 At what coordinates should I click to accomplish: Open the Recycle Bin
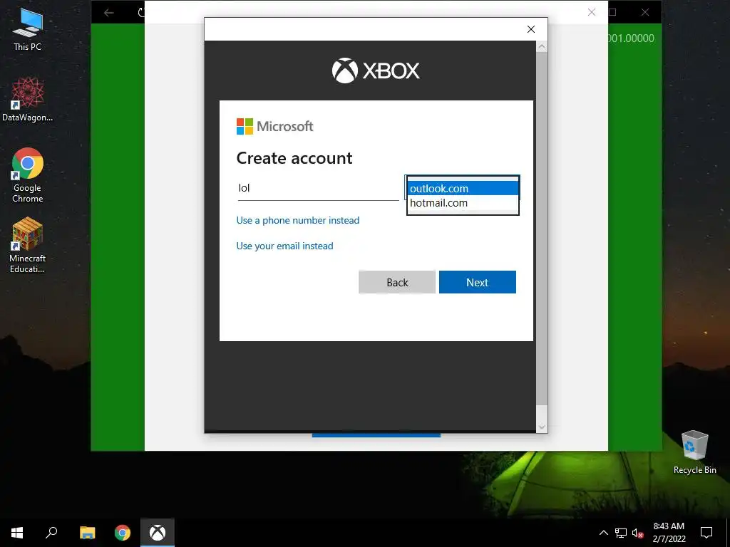(x=694, y=452)
